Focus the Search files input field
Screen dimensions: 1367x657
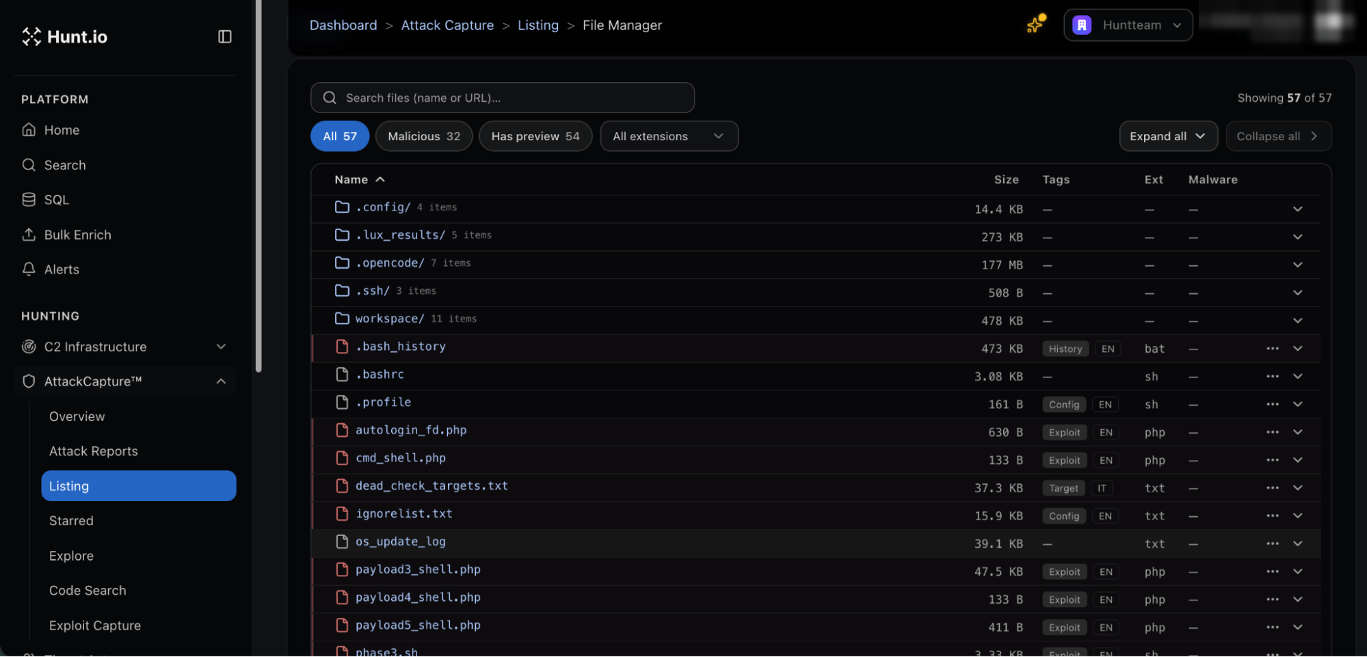point(503,98)
